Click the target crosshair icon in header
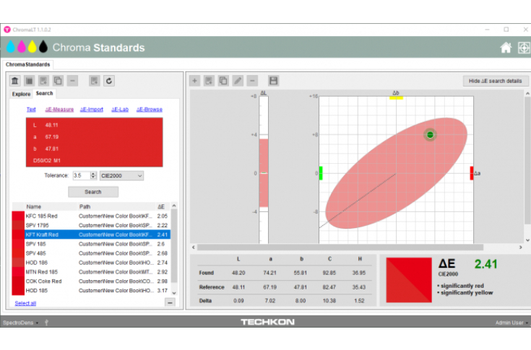531x350 pixels. [x=524, y=48]
